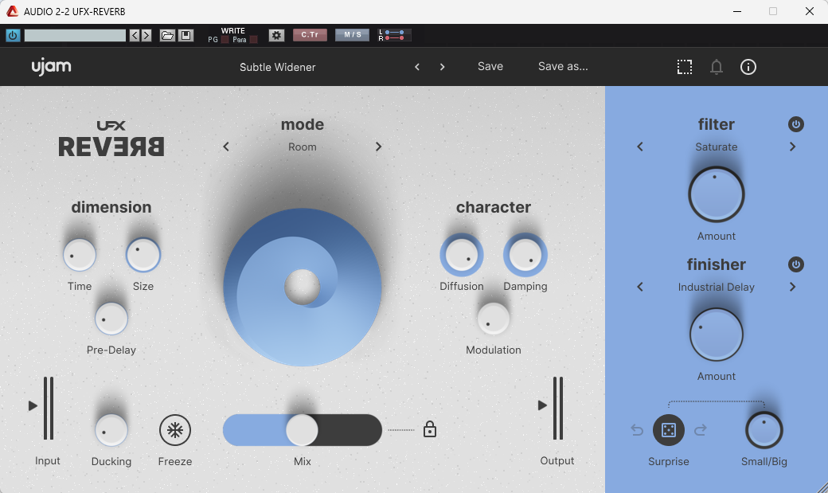Screen dimensions: 828x493
Task: Click the large blue center reverb dial
Action: pos(302,288)
